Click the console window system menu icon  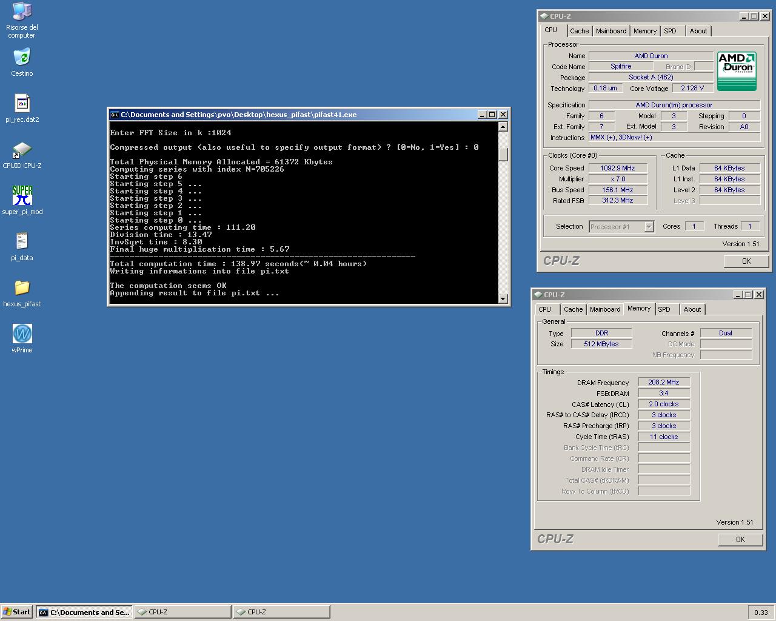tap(115, 115)
